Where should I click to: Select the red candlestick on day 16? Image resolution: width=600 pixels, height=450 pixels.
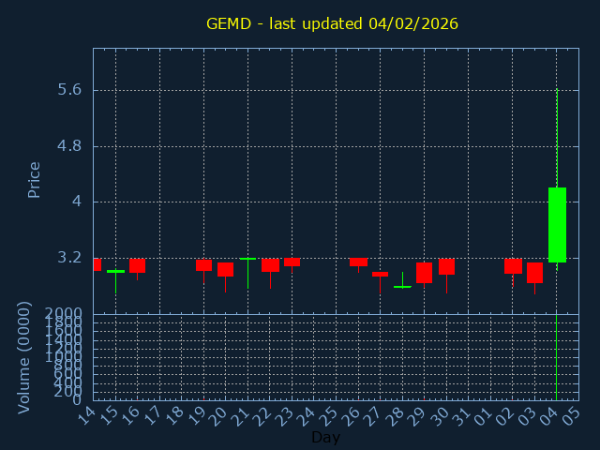click(137, 265)
